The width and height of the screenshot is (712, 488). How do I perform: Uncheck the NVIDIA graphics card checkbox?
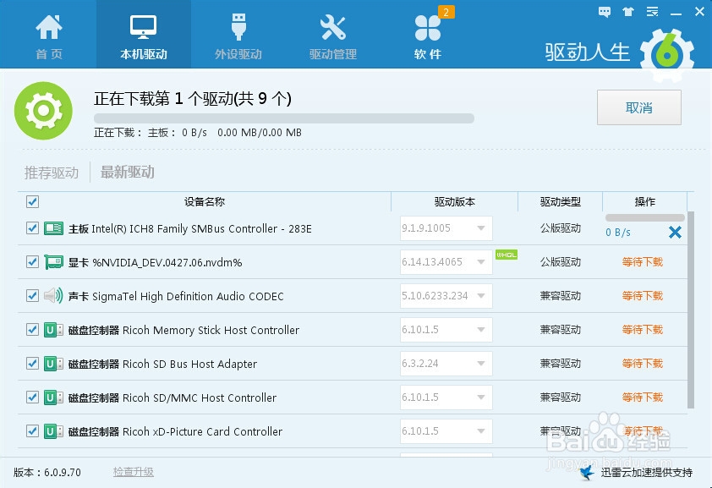[32, 262]
